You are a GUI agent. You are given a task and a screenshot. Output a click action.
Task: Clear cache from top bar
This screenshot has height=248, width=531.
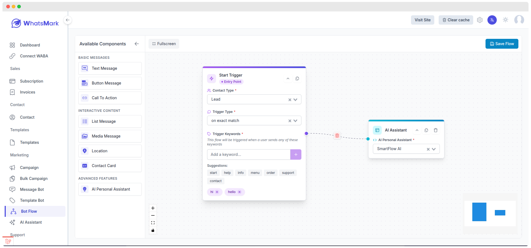pos(456,20)
